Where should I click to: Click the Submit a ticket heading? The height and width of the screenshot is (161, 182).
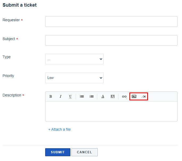[19, 5]
